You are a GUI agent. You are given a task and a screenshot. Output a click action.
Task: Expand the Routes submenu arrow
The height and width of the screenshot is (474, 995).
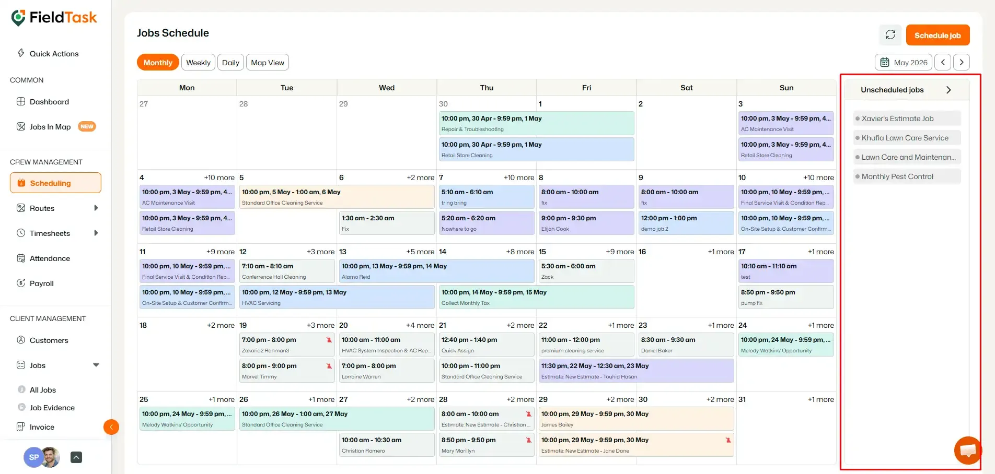coord(96,208)
